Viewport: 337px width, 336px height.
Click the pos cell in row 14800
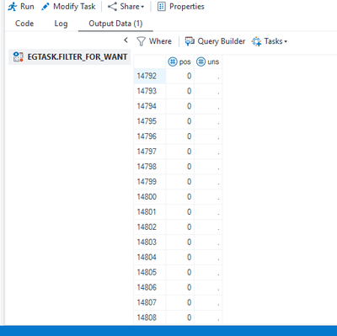[x=180, y=197]
